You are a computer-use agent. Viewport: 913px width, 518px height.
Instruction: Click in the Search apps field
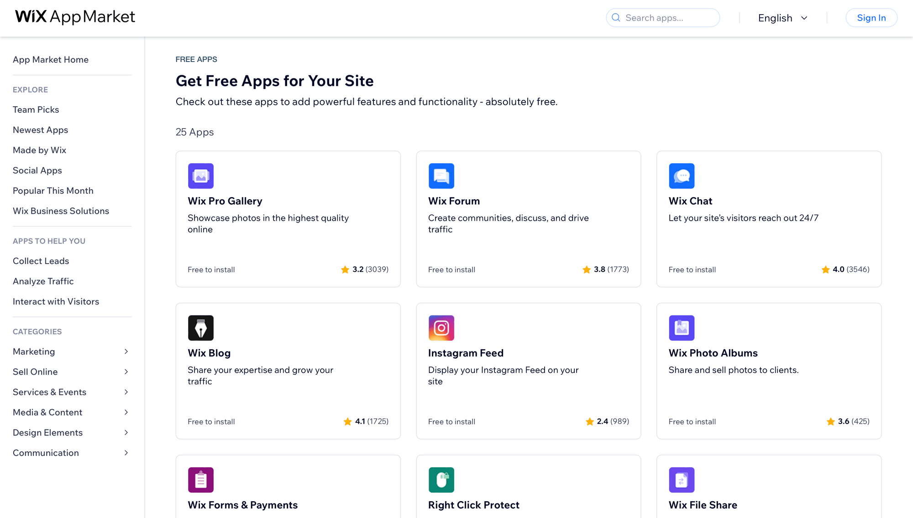(663, 18)
